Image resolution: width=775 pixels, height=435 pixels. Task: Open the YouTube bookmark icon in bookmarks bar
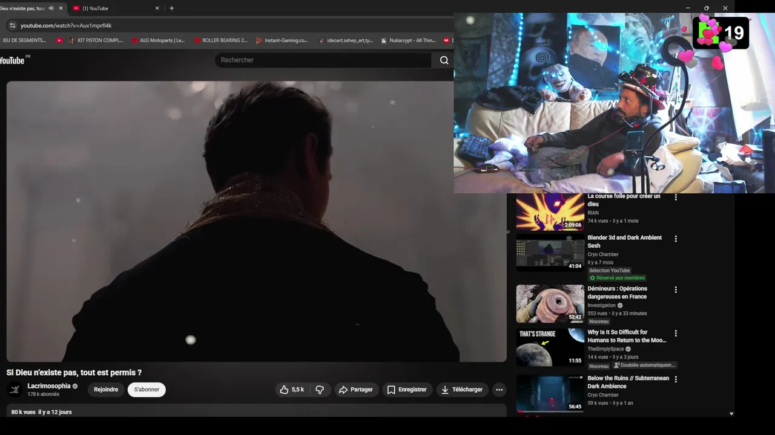(59, 40)
